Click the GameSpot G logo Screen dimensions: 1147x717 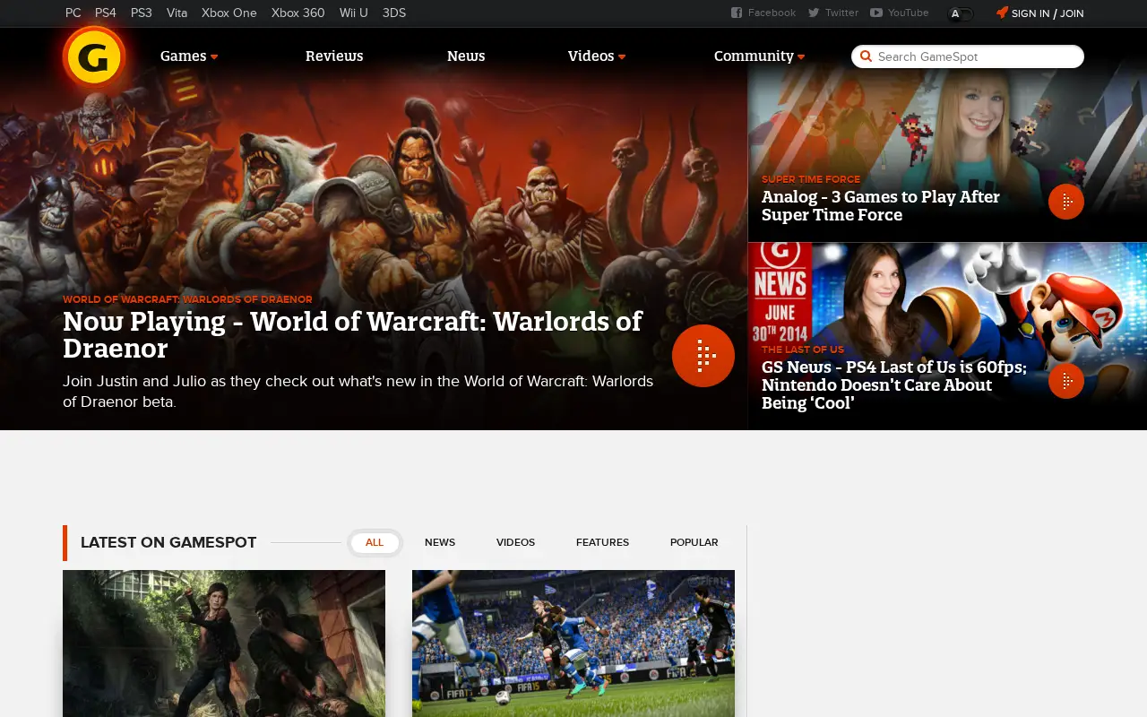(x=93, y=56)
